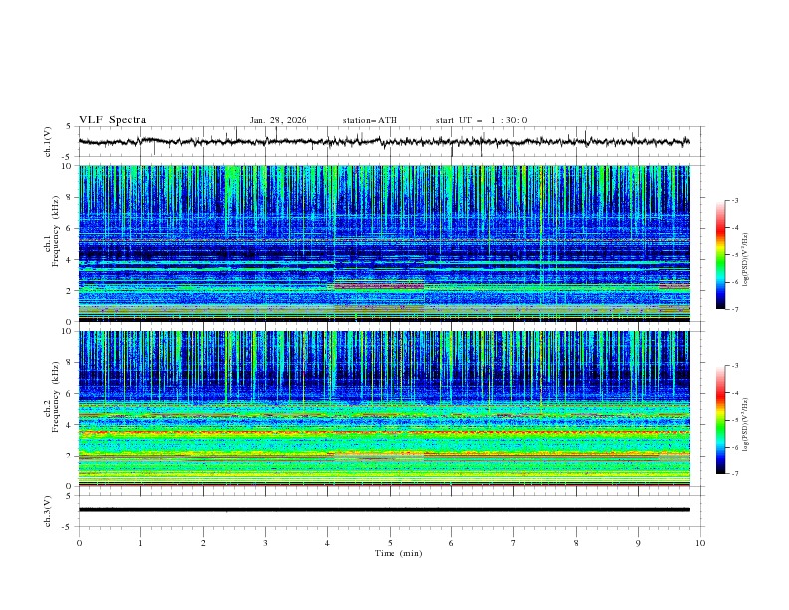
Task: Click the "-3" tick on lower colorbar
Action: [x=734, y=366]
